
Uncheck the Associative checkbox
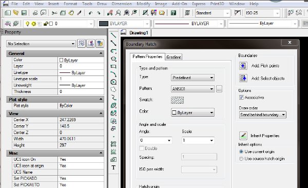[241, 98]
